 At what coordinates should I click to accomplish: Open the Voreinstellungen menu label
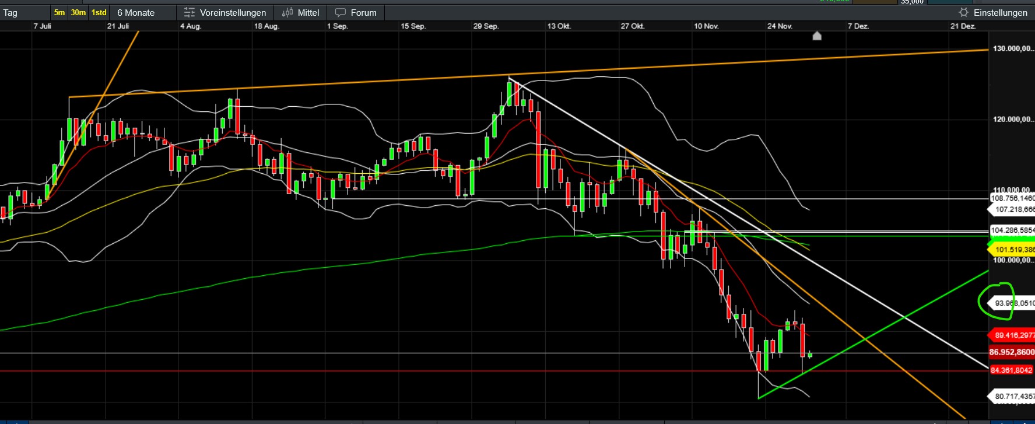(x=233, y=12)
